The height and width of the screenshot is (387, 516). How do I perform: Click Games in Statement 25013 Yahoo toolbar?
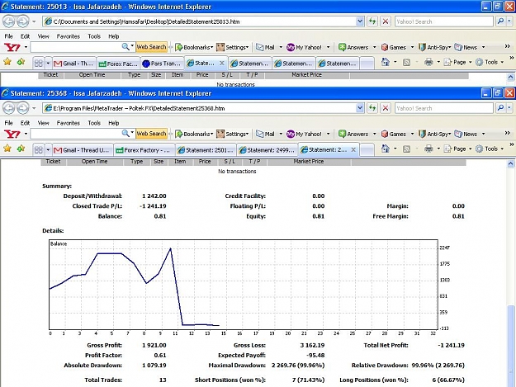pos(394,47)
